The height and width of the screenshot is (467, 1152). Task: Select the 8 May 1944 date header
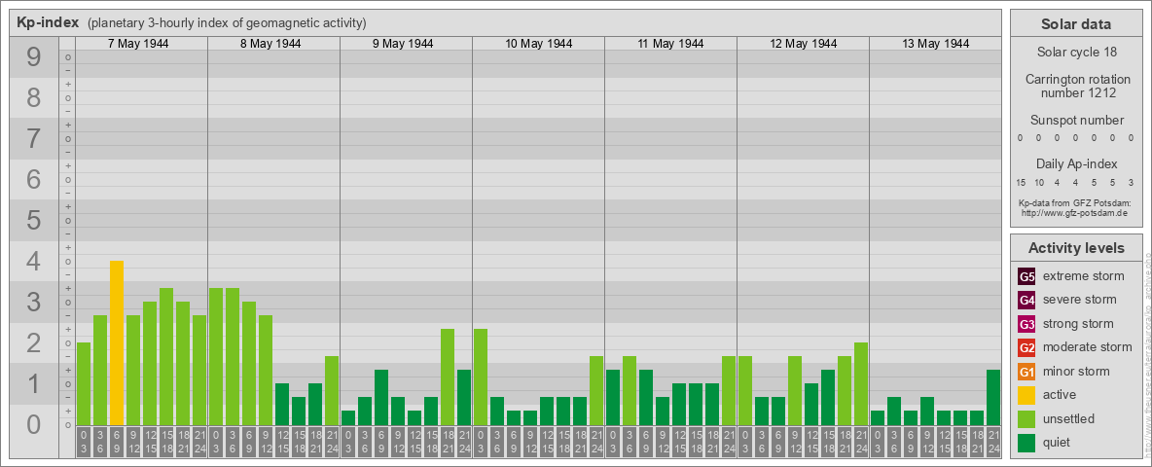[270, 44]
